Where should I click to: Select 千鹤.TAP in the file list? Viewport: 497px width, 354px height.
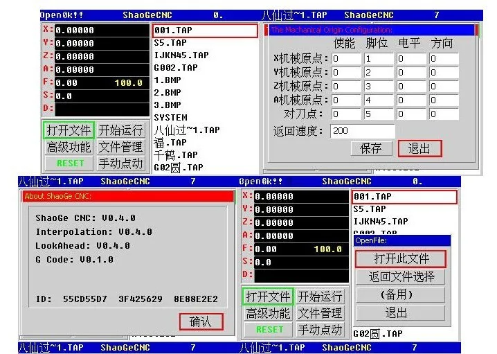176,155
